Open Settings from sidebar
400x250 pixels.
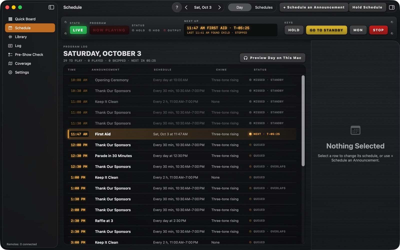click(x=30, y=72)
